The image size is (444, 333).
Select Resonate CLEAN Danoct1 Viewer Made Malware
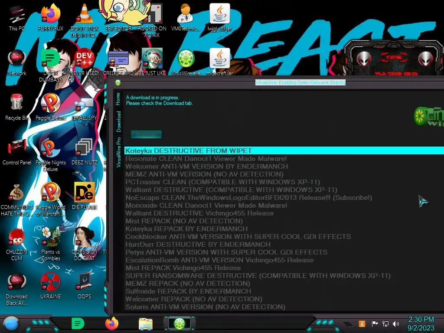coord(284,159)
